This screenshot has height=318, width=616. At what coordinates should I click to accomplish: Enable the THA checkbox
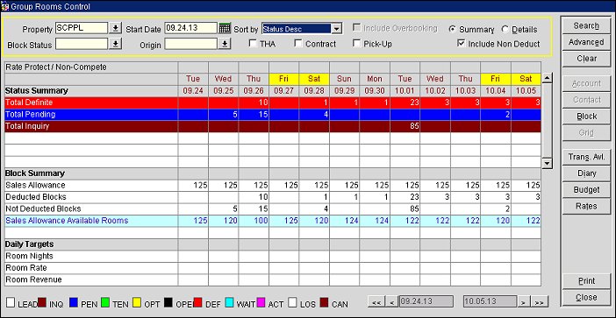click(x=253, y=44)
